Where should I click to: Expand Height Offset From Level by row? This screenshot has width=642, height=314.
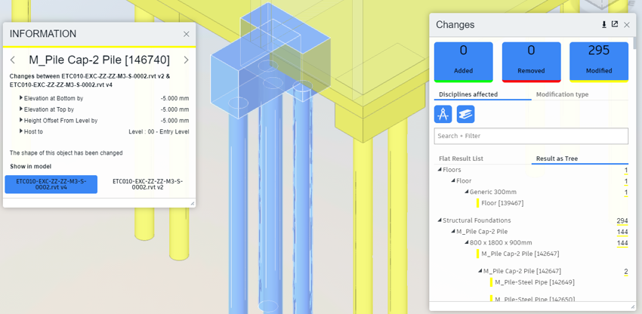[21, 120]
